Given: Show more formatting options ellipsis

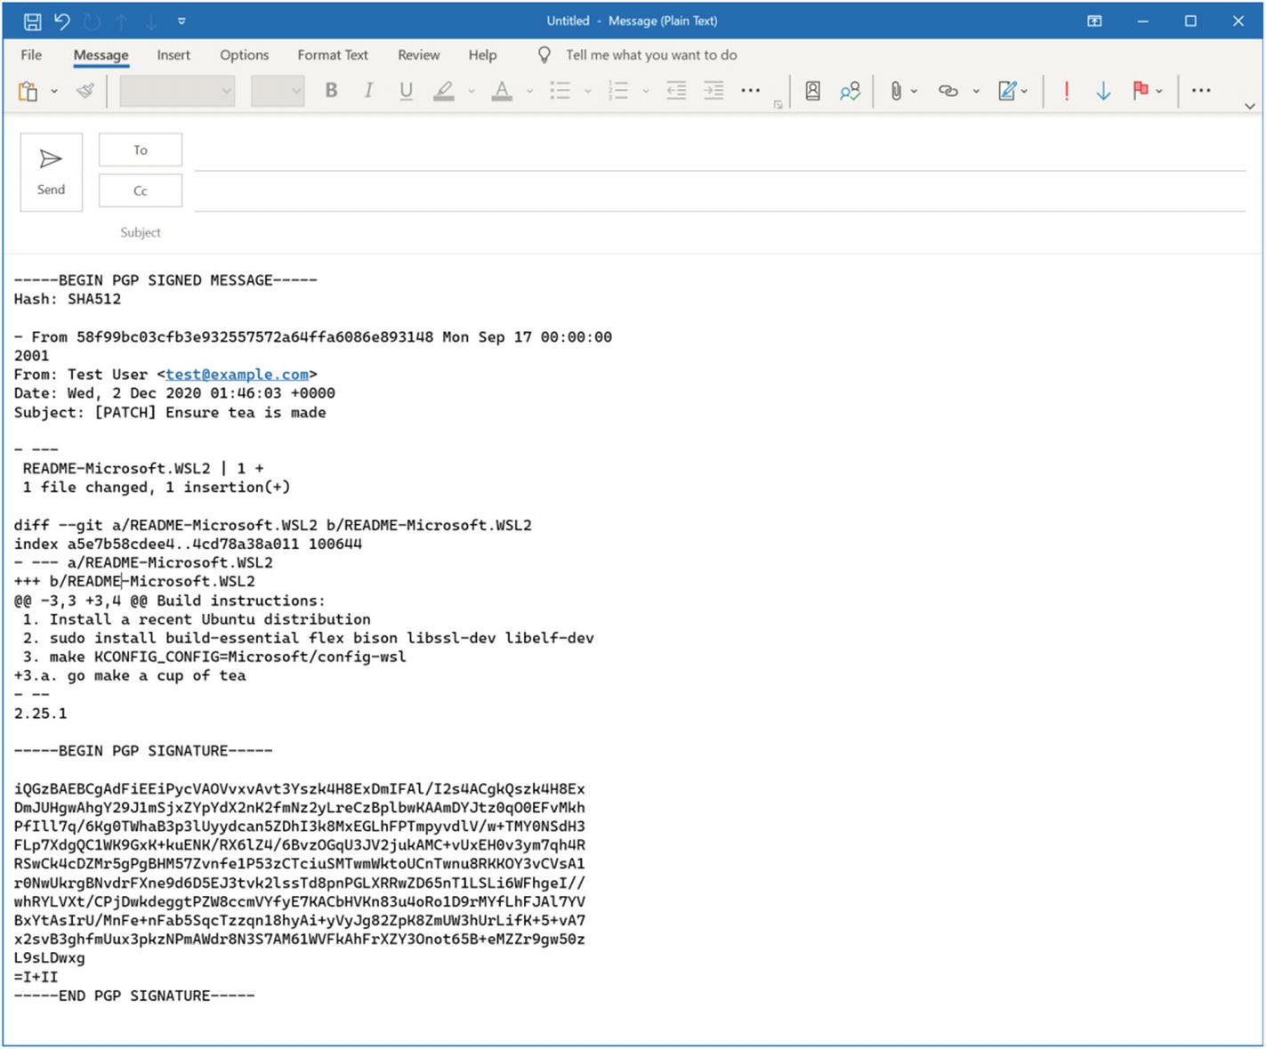Looking at the screenshot, I should coord(751,91).
